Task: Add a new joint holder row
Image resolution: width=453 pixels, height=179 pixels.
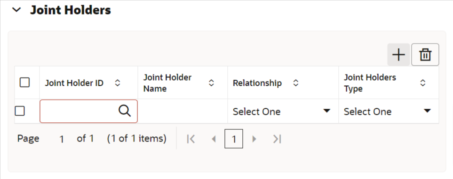Action: [x=398, y=55]
